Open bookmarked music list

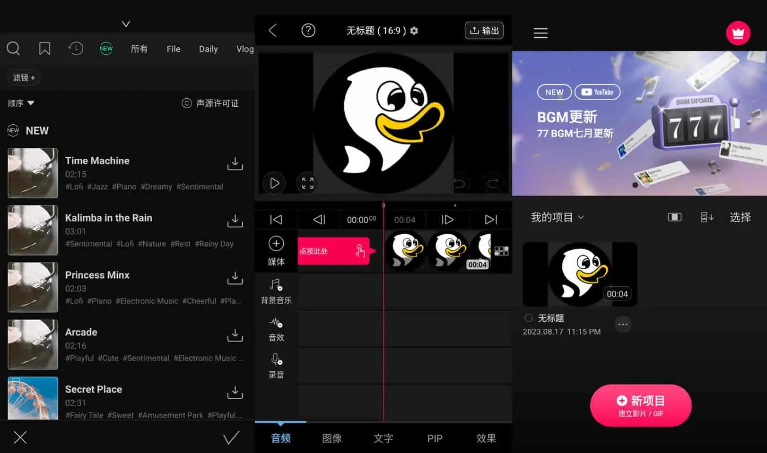pyautogui.click(x=44, y=49)
